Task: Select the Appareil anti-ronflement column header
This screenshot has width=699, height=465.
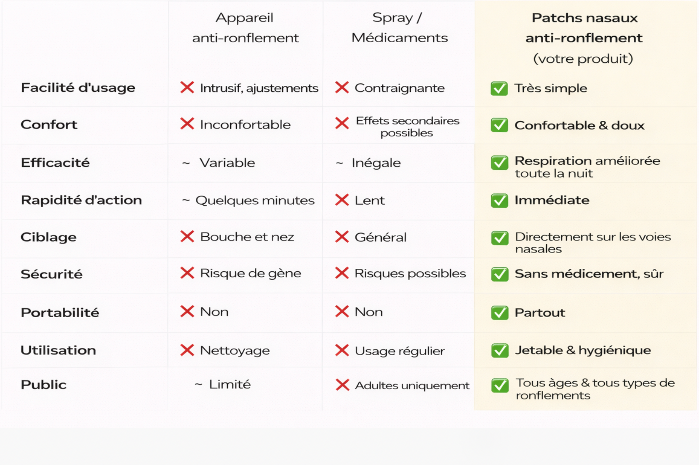Action: coord(245,28)
